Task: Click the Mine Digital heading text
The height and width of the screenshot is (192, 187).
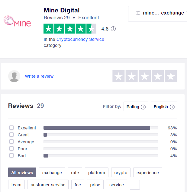Action: click(62, 10)
